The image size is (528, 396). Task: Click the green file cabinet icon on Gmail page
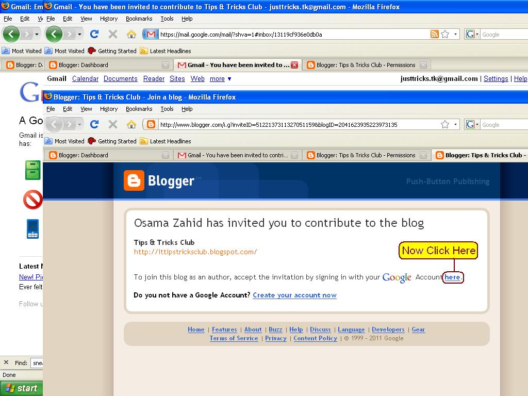click(32, 170)
